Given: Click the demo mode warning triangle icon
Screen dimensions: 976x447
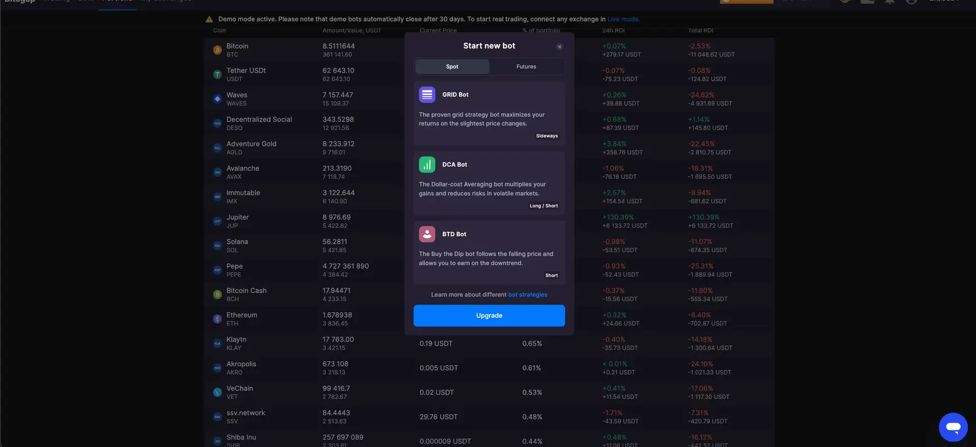Looking at the screenshot, I should tap(209, 19).
